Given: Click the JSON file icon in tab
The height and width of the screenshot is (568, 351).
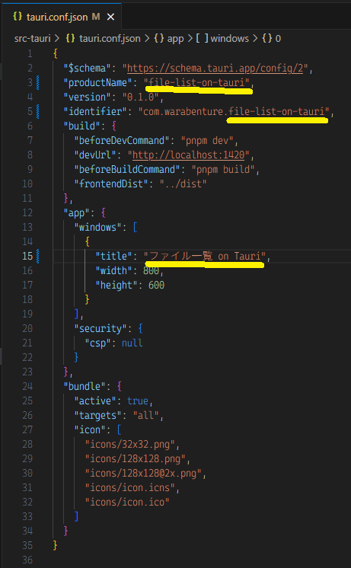Looking at the screenshot, I should (18, 17).
